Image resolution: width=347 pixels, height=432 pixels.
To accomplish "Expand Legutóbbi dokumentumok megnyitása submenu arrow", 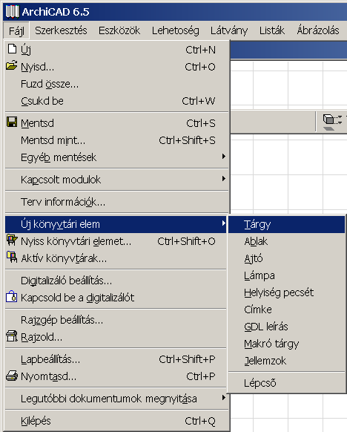I will point(224,398).
